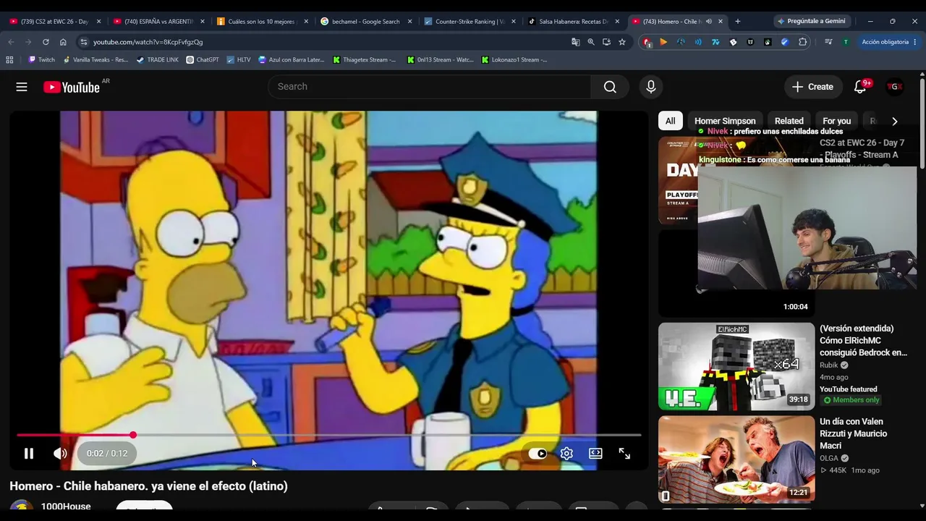Viewport: 926px width, 521px height.
Task: Open a new browser tab
Action: point(737,22)
